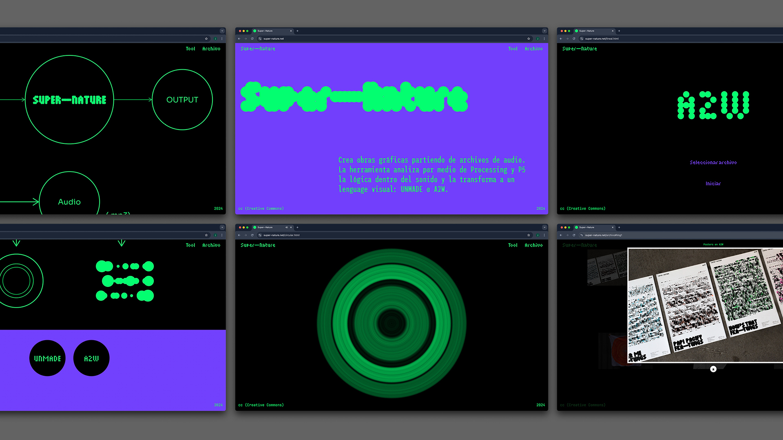Viewport: 783px width, 440px height.
Task: Go back in the lineal.html window
Action: (561, 39)
